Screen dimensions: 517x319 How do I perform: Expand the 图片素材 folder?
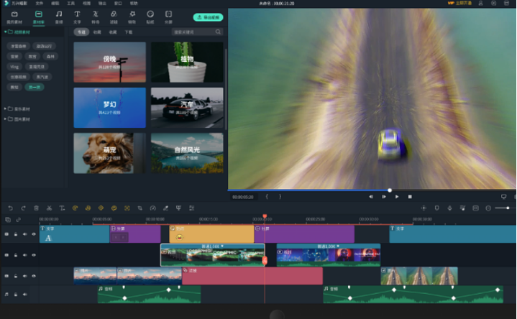(6, 118)
